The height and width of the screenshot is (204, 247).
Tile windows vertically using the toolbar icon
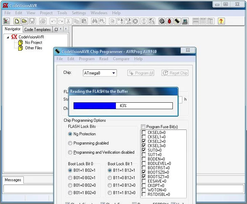(x=203, y=21)
